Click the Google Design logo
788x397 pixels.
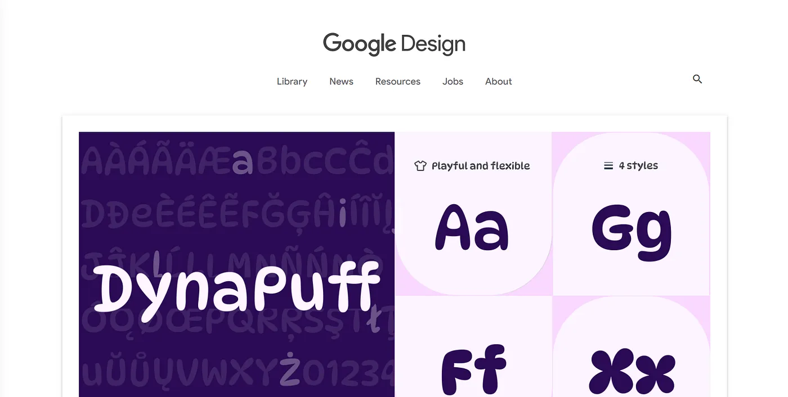pos(394,44)
